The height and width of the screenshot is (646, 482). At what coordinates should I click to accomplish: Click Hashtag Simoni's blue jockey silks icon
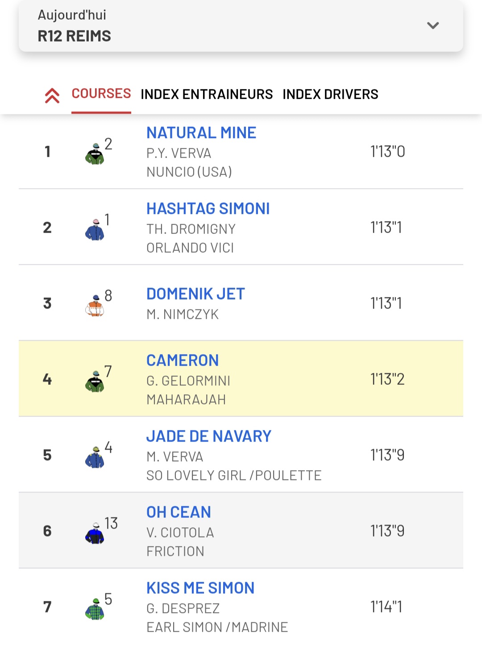click(95, 230)
